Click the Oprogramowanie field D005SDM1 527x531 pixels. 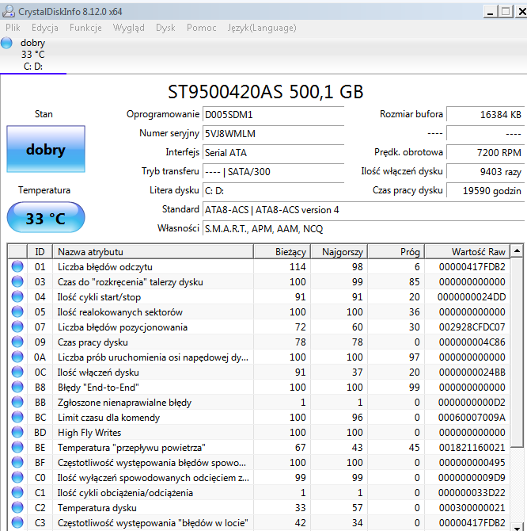click(273, 115)
